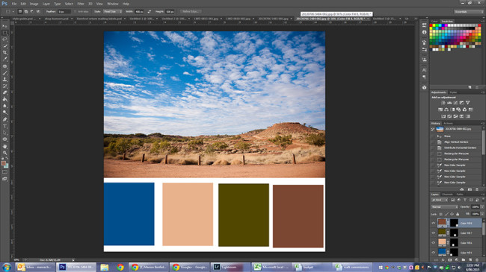Click the Windows Start button
The width and height of the screenshot is (486, 272).
(x=7, y=267)
